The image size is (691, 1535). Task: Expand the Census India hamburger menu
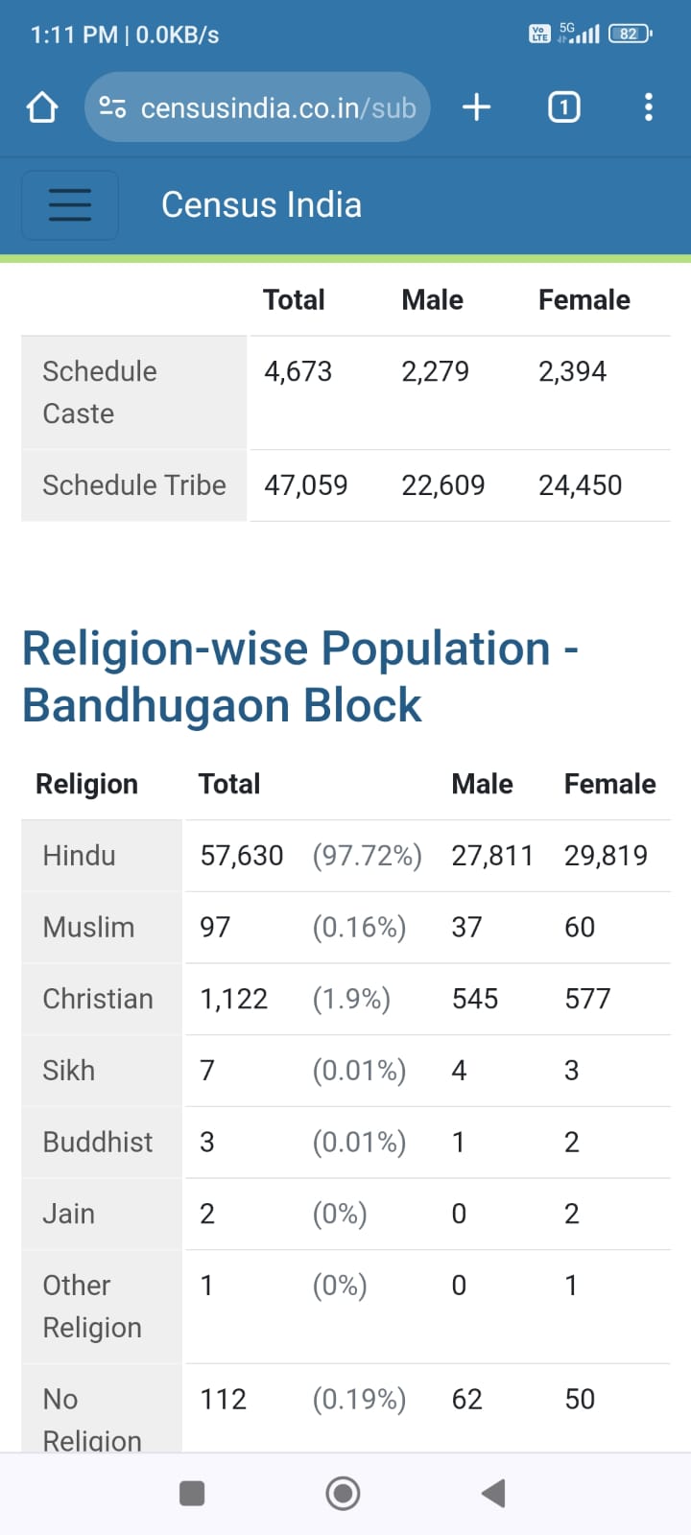(70, 205)
